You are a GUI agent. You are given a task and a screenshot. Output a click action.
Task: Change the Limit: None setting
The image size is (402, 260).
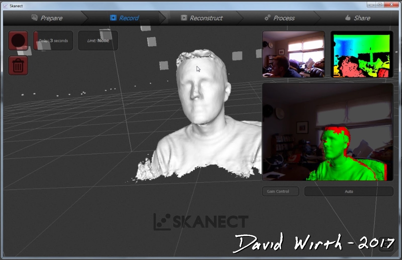coord(98,40)
